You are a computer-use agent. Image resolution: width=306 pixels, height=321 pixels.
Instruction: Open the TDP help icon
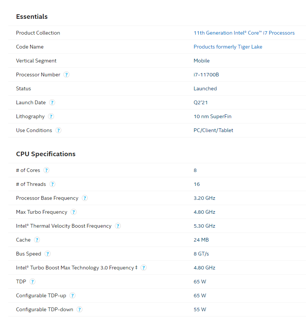point(32,281)
